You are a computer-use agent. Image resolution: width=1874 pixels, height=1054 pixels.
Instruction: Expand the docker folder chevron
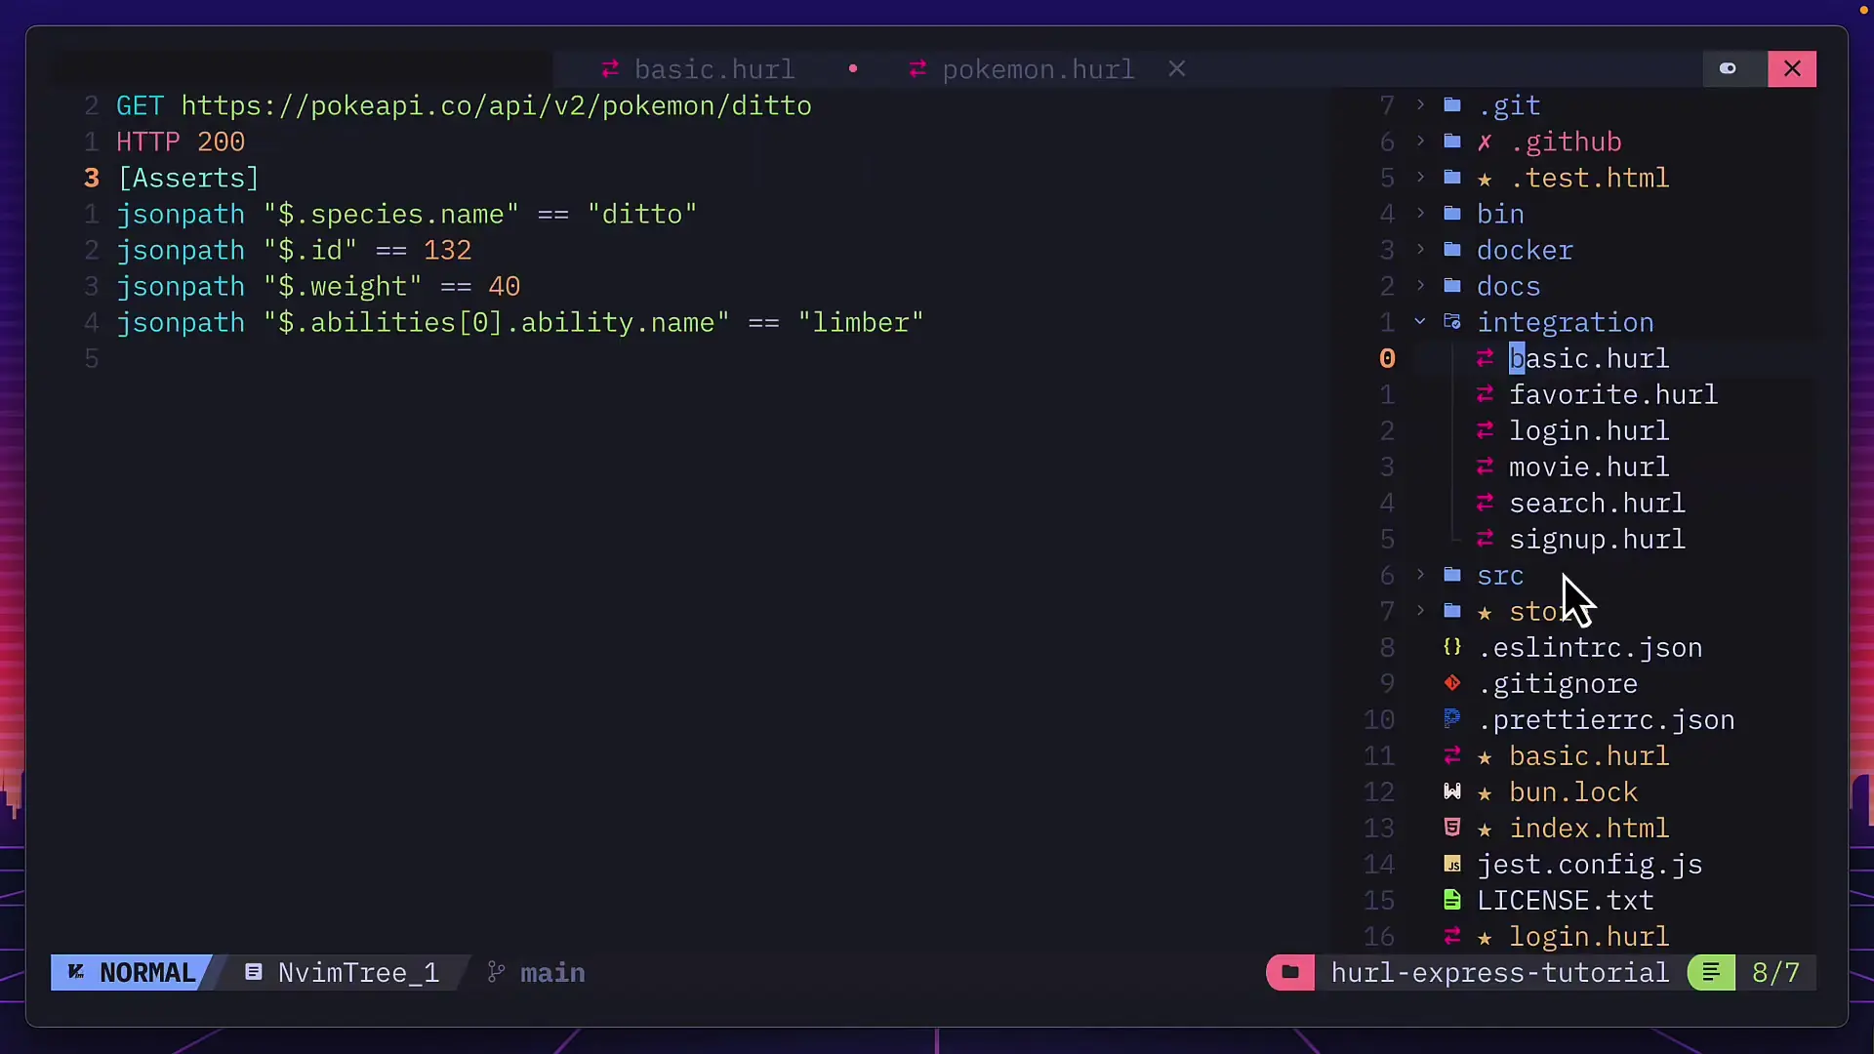[x=1420, y=250]
